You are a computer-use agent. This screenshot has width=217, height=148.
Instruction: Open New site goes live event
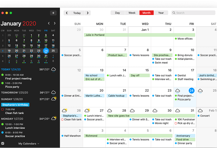151,116
